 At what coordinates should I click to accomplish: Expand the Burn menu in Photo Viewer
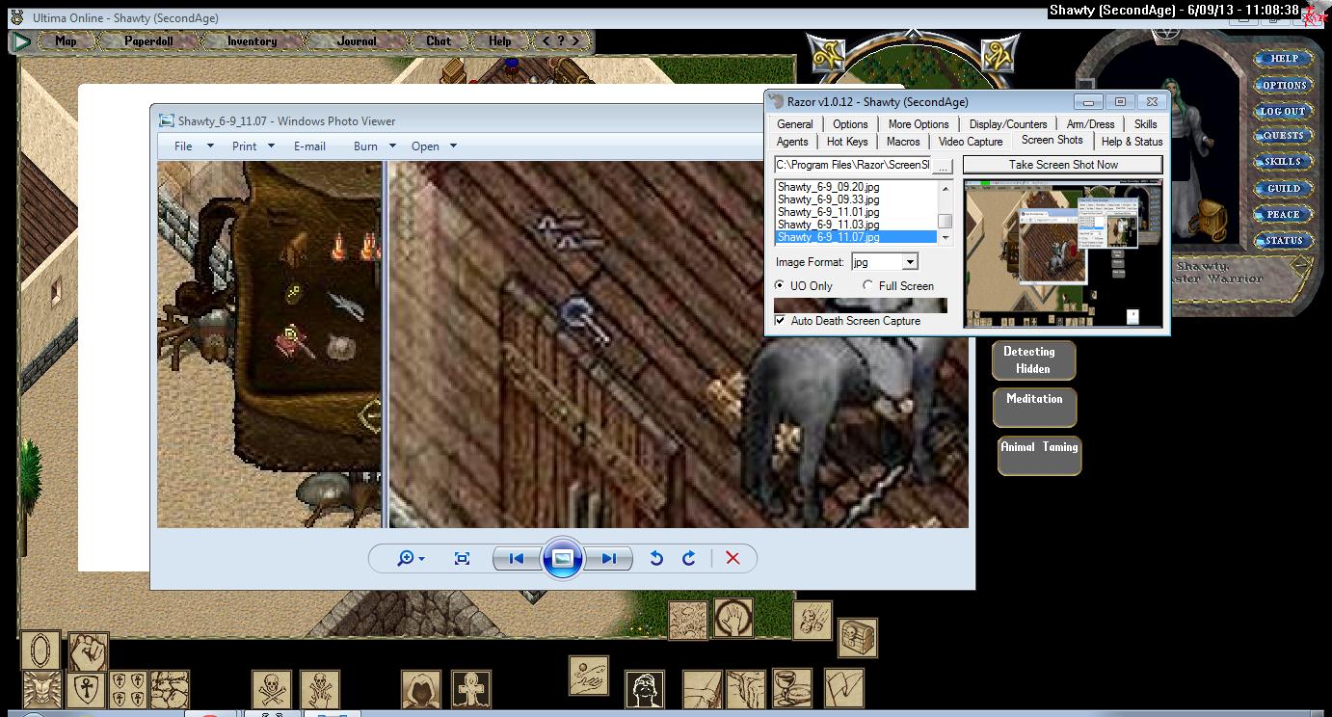pyautogui.click(x=374, y=146)
